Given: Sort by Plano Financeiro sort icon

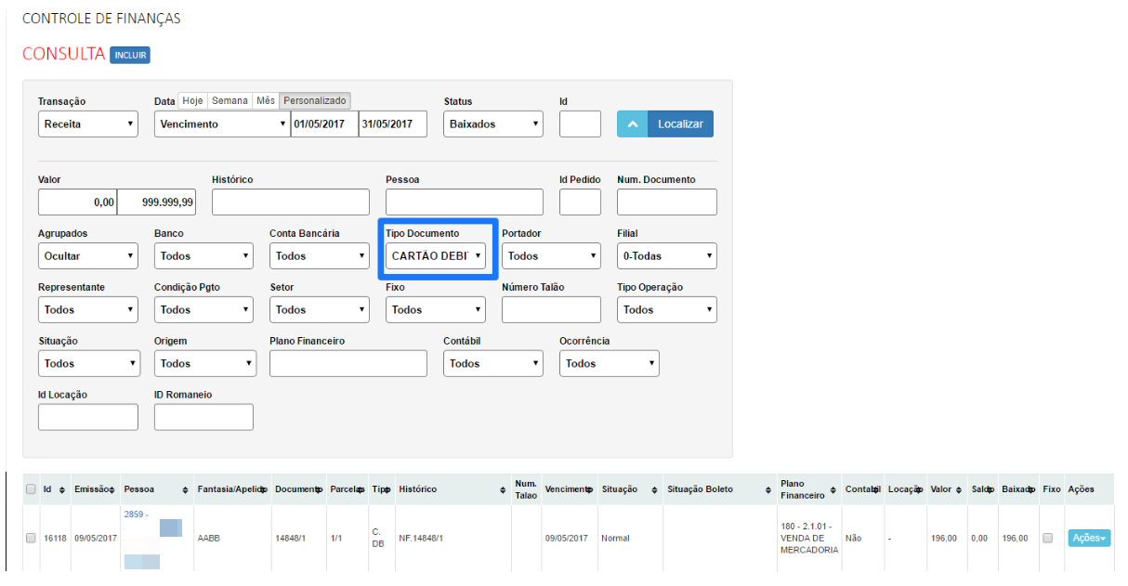Looking at the screenshot, I should (x=833, y=489).
